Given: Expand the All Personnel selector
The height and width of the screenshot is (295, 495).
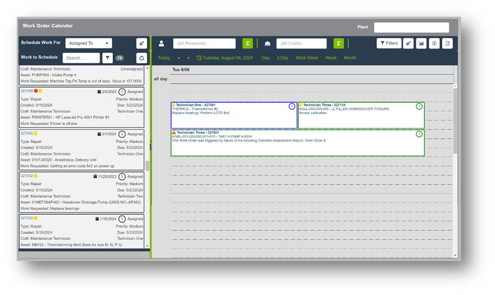Looking at the screenshot, I should [205, 43].
